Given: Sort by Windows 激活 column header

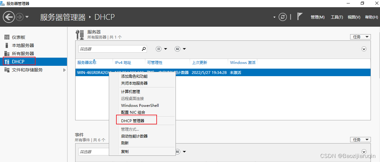Looking at the screenshot, I should click(243, 62).
